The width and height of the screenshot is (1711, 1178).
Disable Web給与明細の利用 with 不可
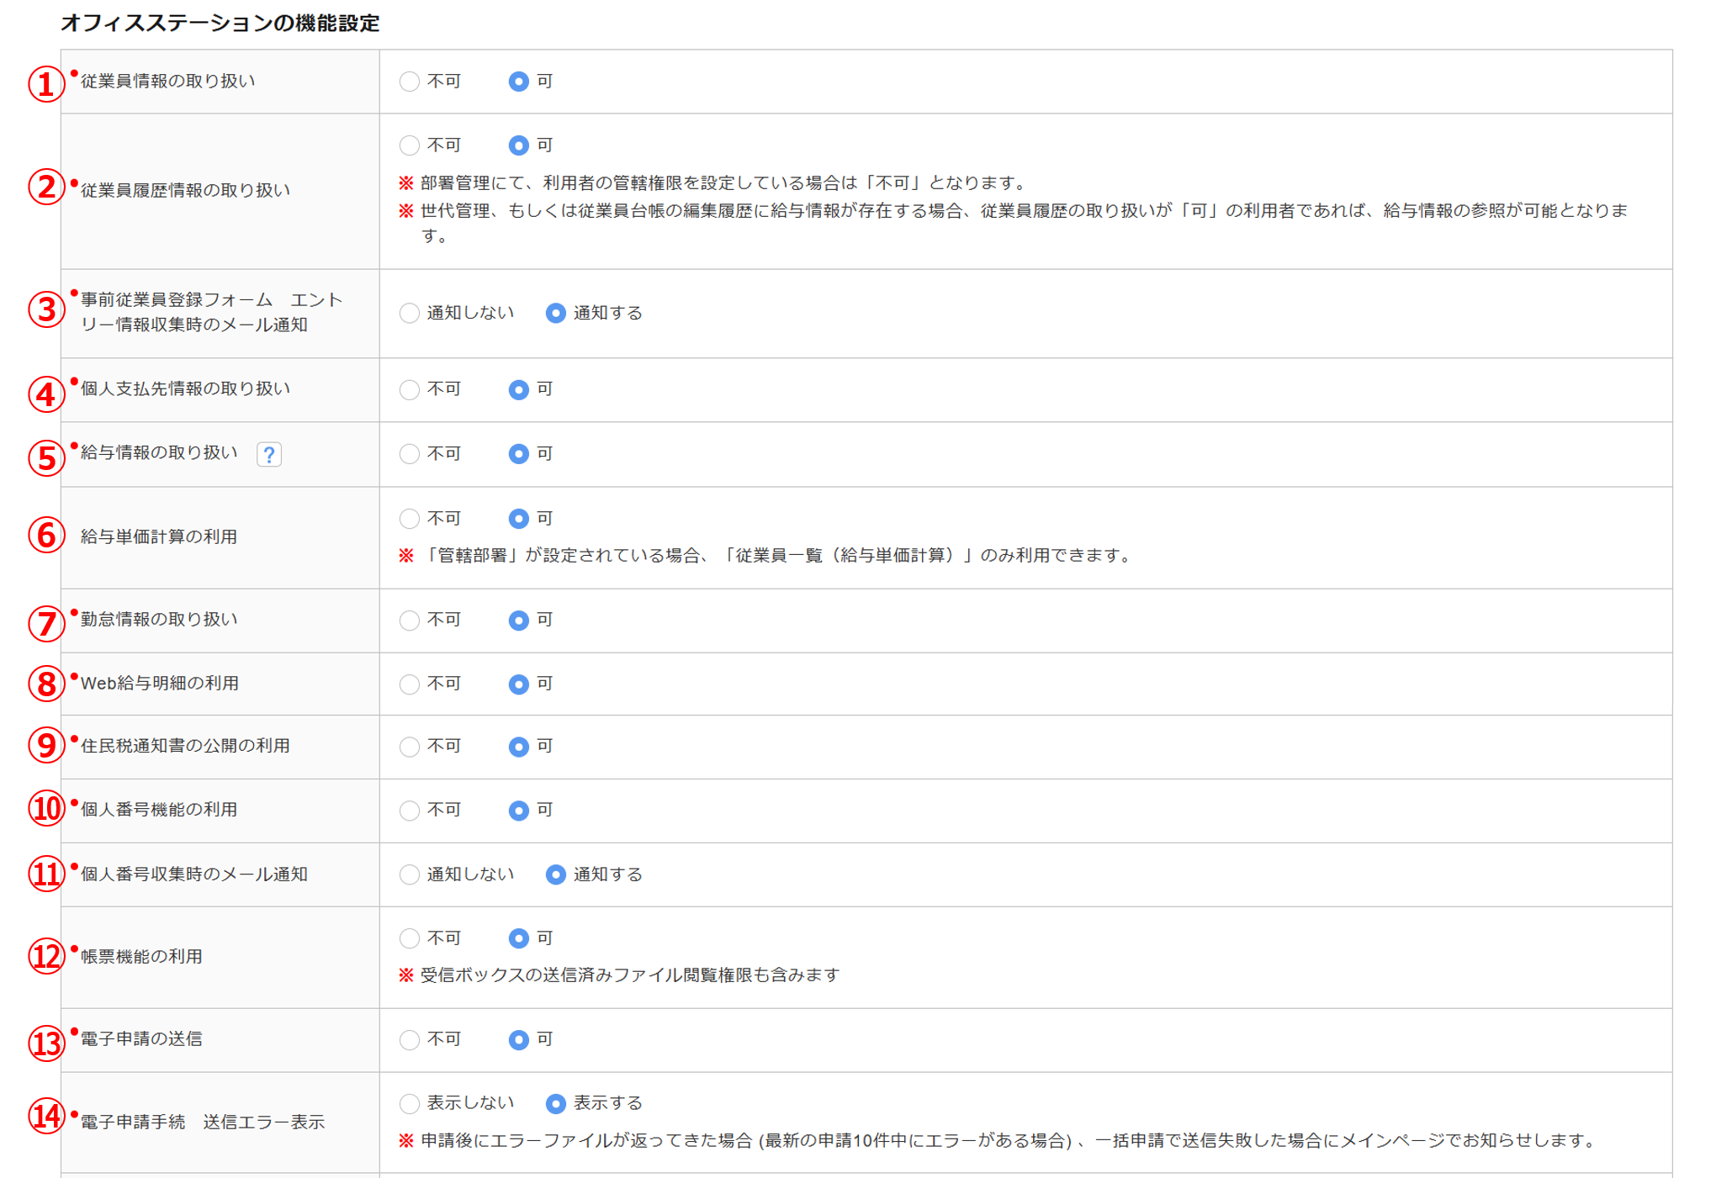409,684
